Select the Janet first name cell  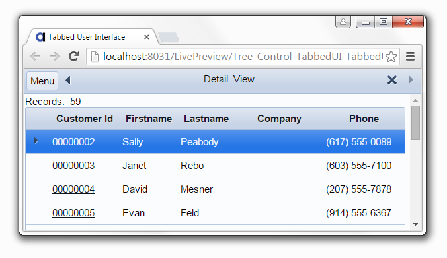tap(134, 166)
